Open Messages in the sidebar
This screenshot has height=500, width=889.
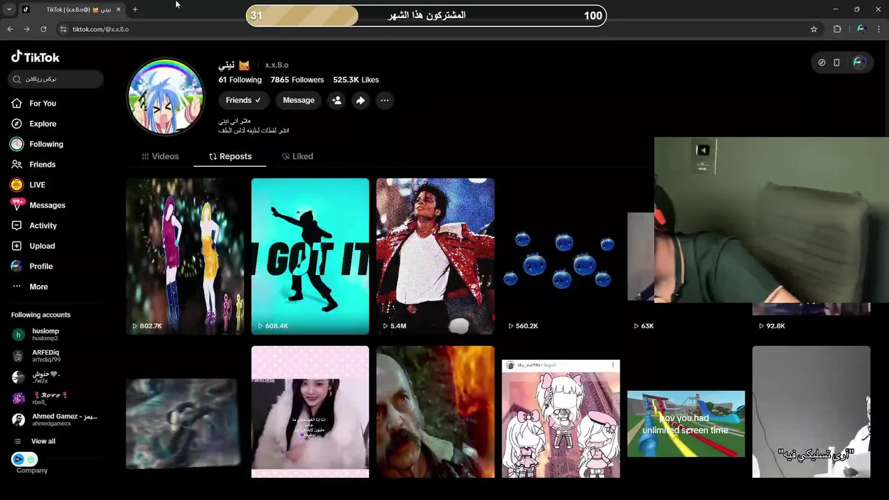click(47, 205)
